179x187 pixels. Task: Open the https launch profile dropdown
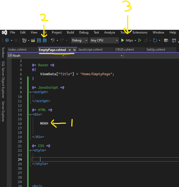135,41
